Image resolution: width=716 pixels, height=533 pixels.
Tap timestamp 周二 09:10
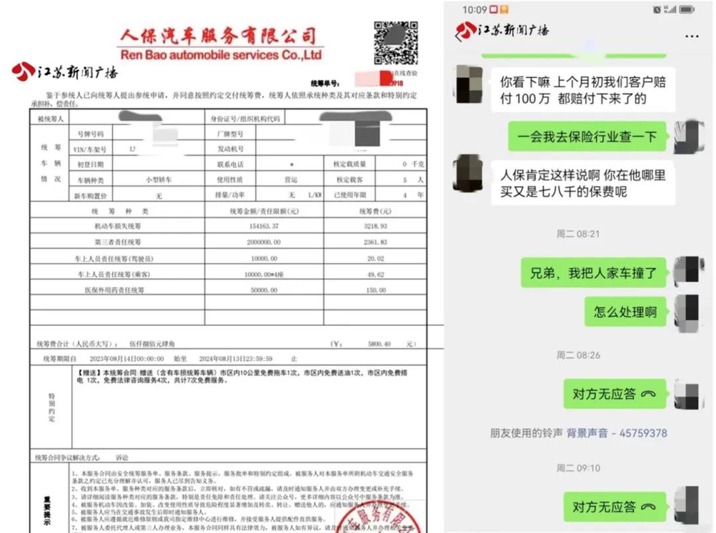point(577,468)
